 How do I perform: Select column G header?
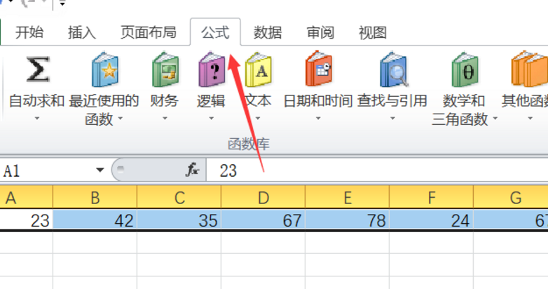pyautogui.click(x=511, y=197)
